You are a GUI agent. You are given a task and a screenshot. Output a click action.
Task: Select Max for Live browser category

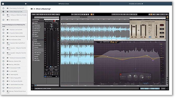(37, 31)
